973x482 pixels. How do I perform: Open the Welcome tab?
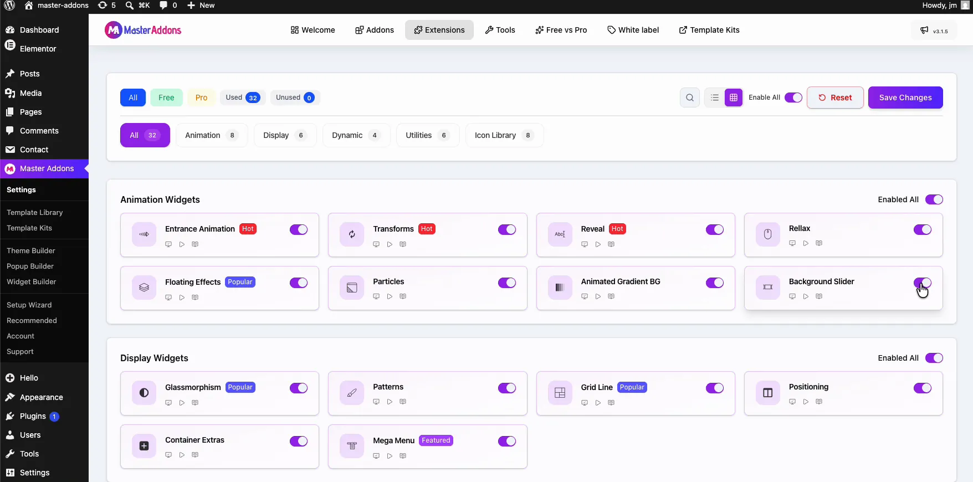click(x=313, y=30)
